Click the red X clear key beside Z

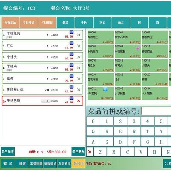coord(90,152)
